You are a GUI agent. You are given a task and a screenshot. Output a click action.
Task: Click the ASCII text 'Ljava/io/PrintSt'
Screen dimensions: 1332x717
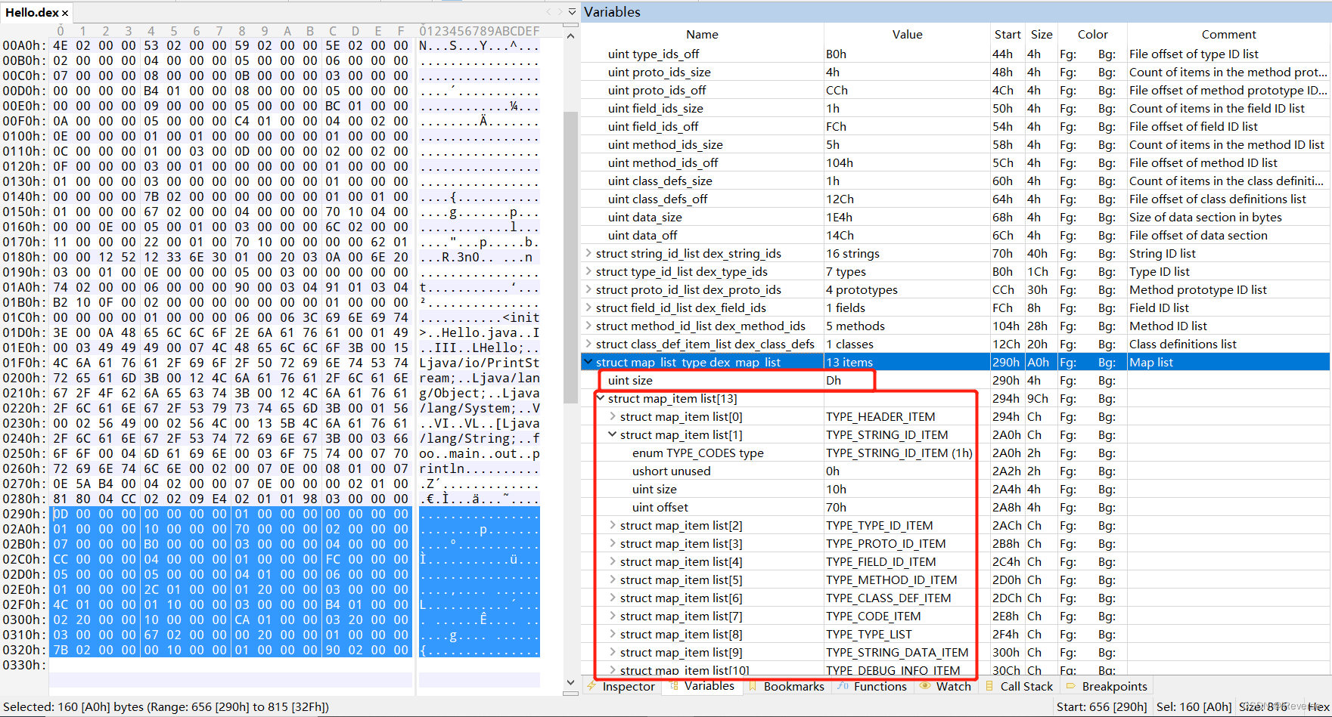(x=480, y=363)
